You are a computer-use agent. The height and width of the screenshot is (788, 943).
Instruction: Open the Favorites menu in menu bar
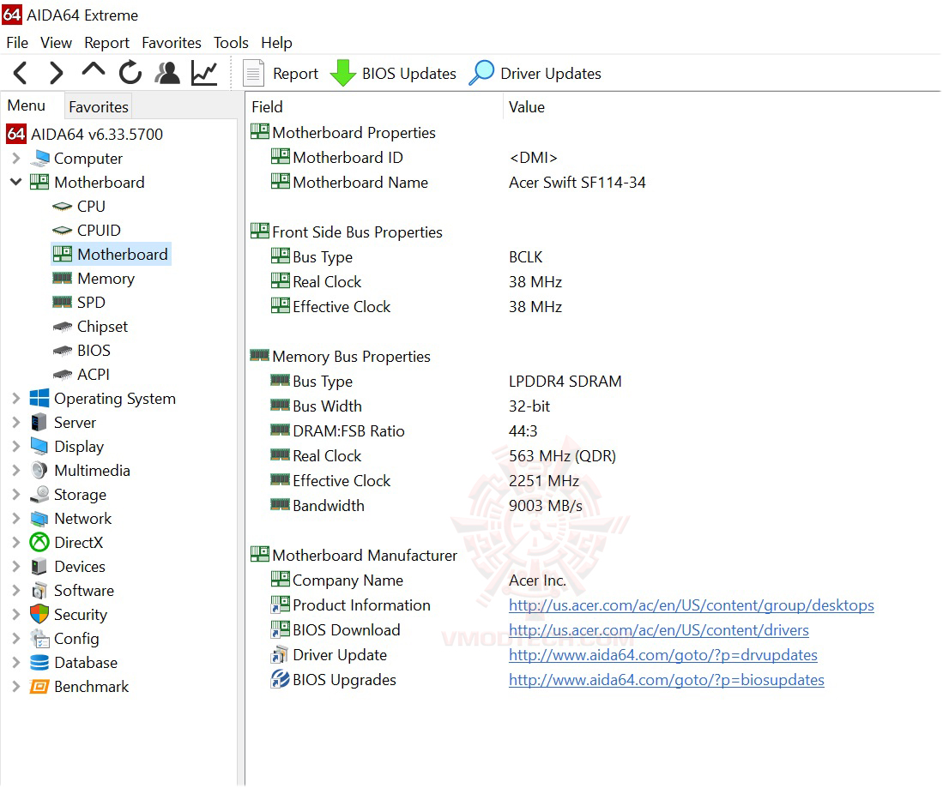coord(172,43)
